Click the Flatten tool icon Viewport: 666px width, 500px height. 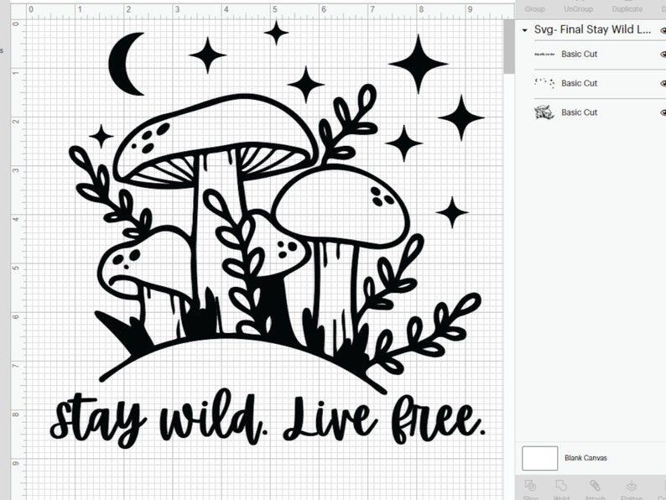[x=630, y=487]
